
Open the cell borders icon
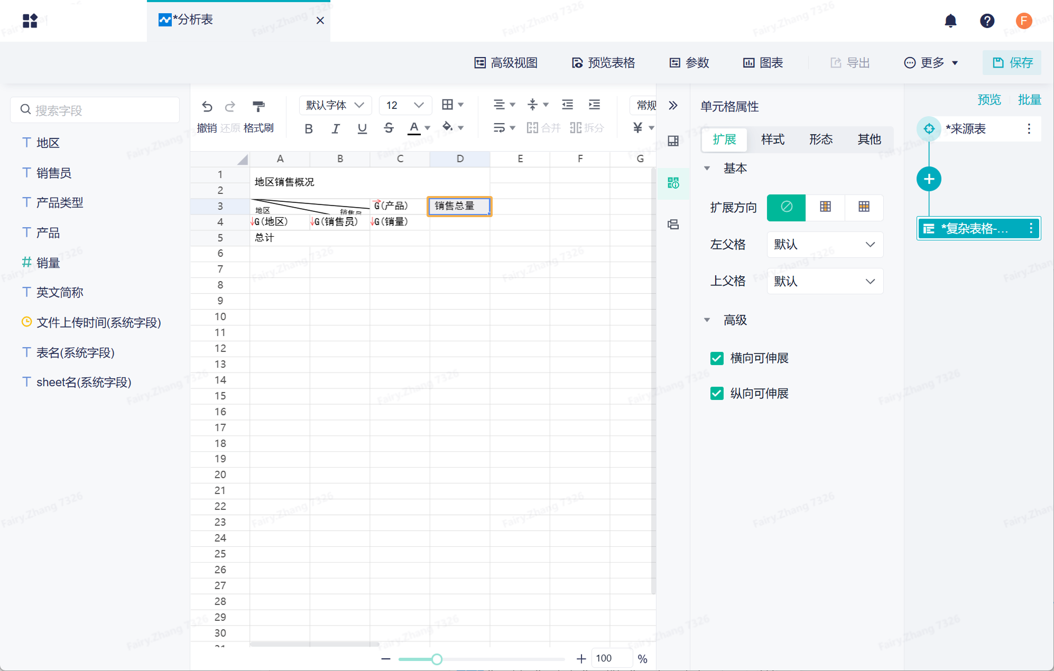coord(448,105)
